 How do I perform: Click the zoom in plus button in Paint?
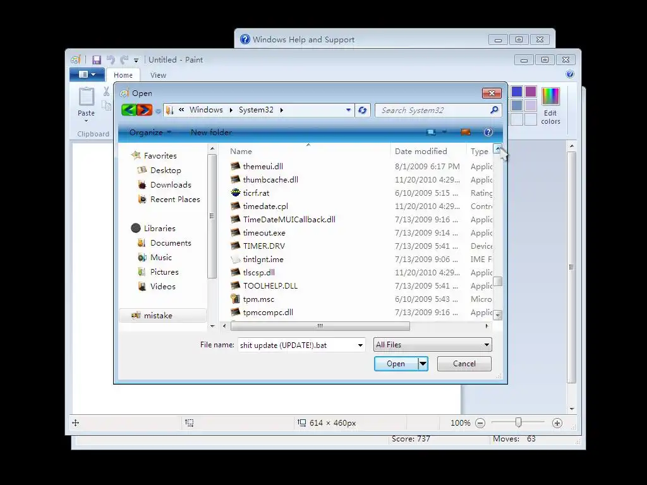coord(557,422)
